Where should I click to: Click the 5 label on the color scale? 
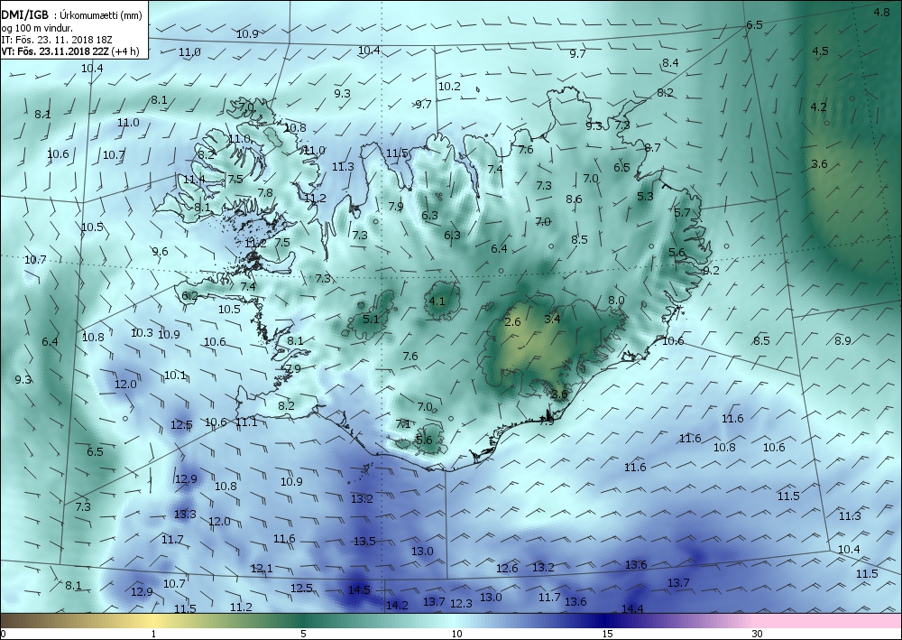tap(303, 634)
